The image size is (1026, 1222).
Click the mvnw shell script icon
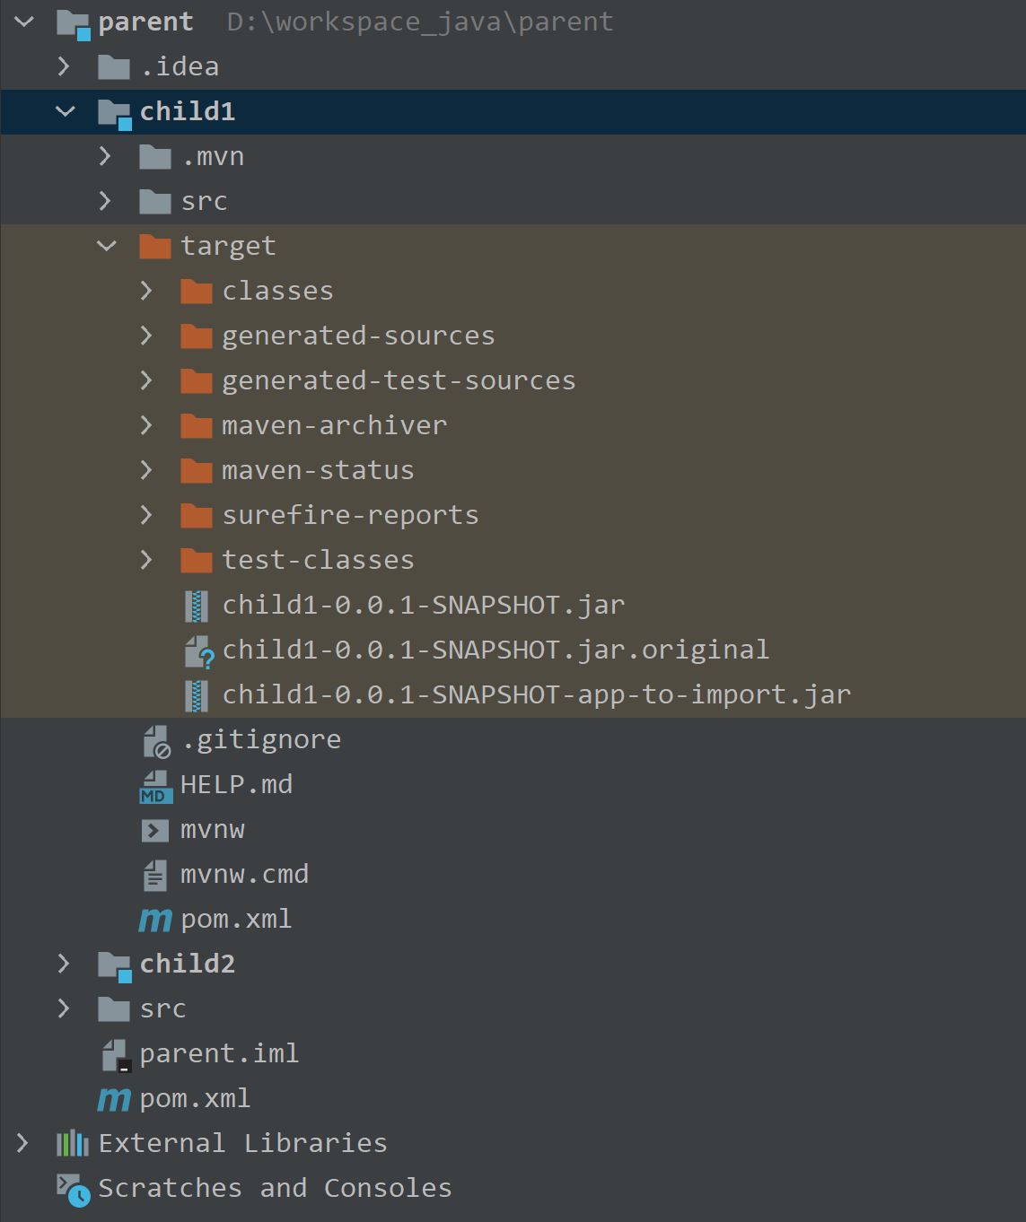(x=154, y=830)
